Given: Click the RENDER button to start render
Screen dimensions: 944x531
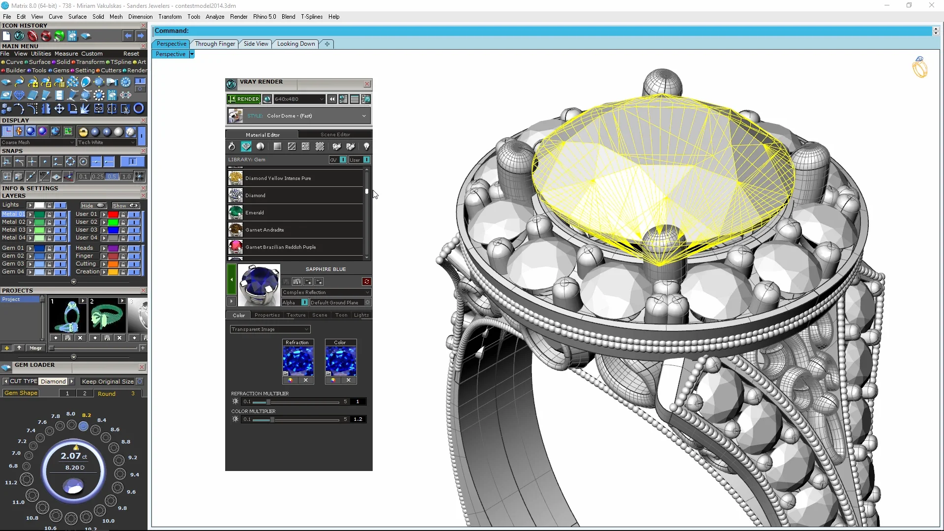Looking at the screenshot, I should click(244, 98).
